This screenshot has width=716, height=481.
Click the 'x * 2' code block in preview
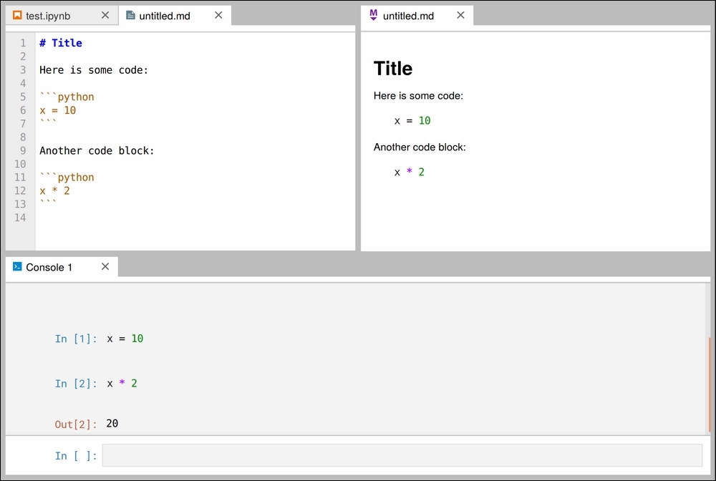click(x=410, y=172)
